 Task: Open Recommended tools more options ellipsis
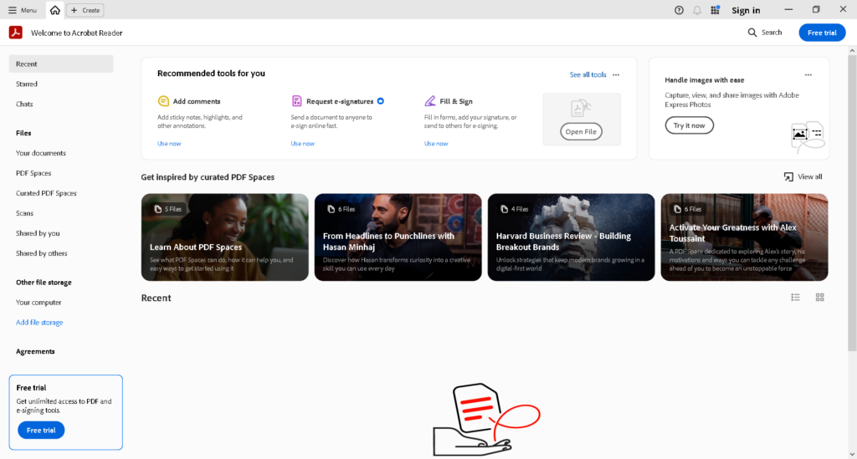point(616,74)
